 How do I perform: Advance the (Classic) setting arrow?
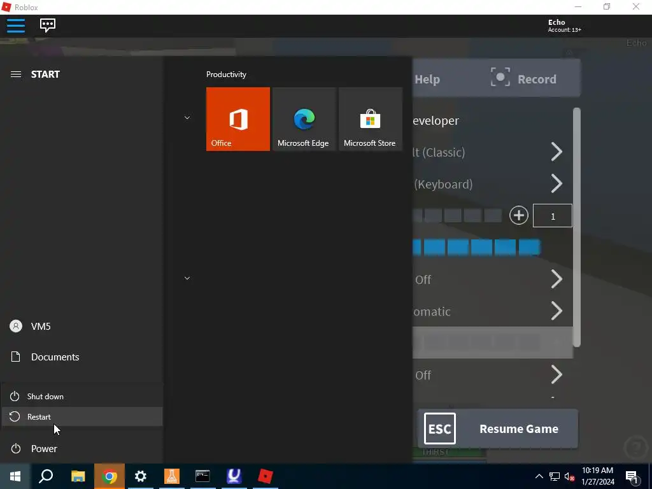556,152
